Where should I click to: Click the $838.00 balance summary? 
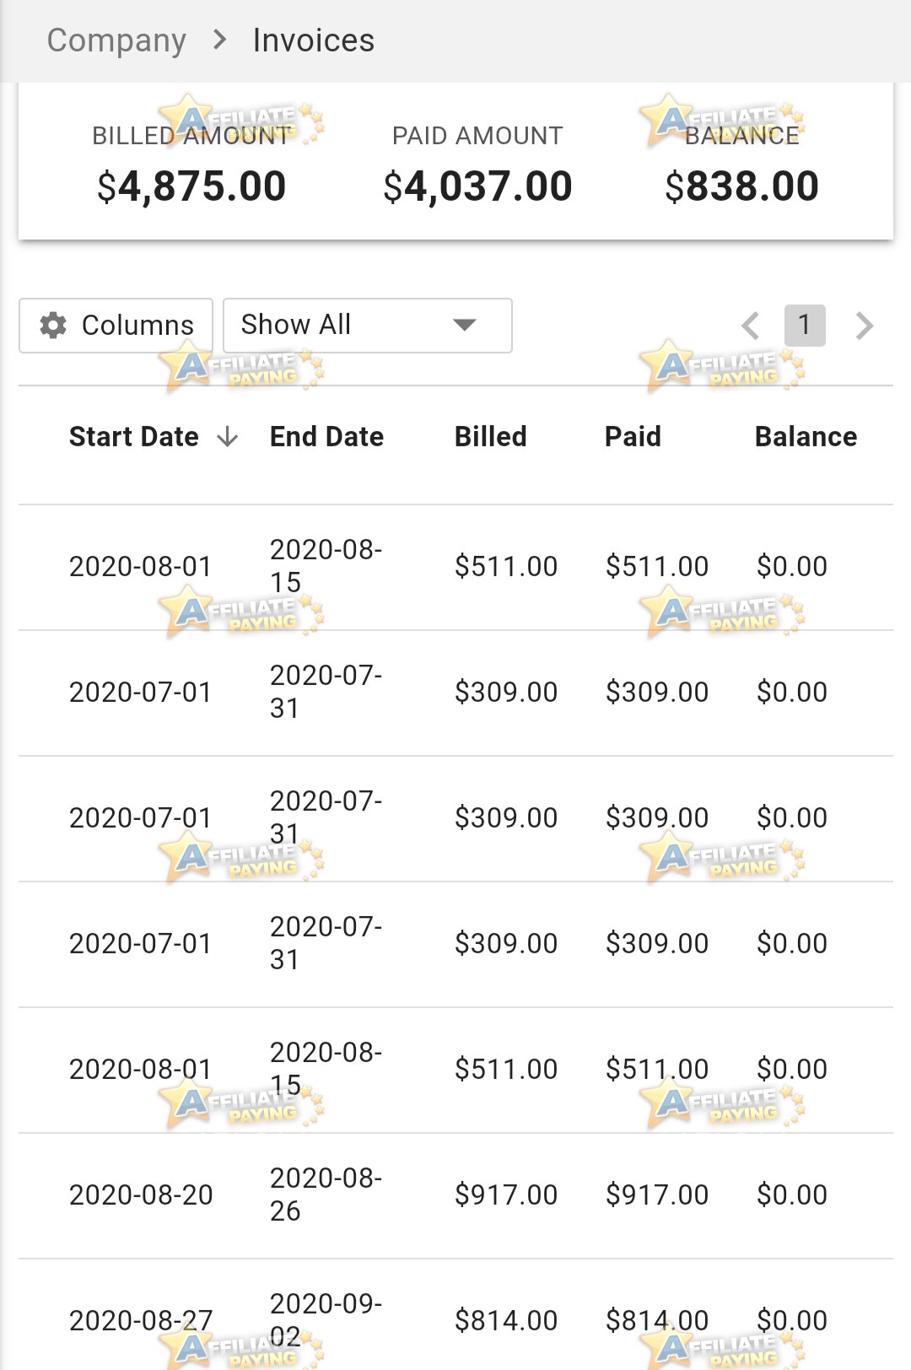[741, 186]
